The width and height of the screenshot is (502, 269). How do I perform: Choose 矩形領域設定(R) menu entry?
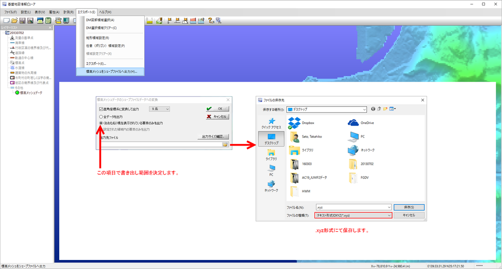pos(110,38)
